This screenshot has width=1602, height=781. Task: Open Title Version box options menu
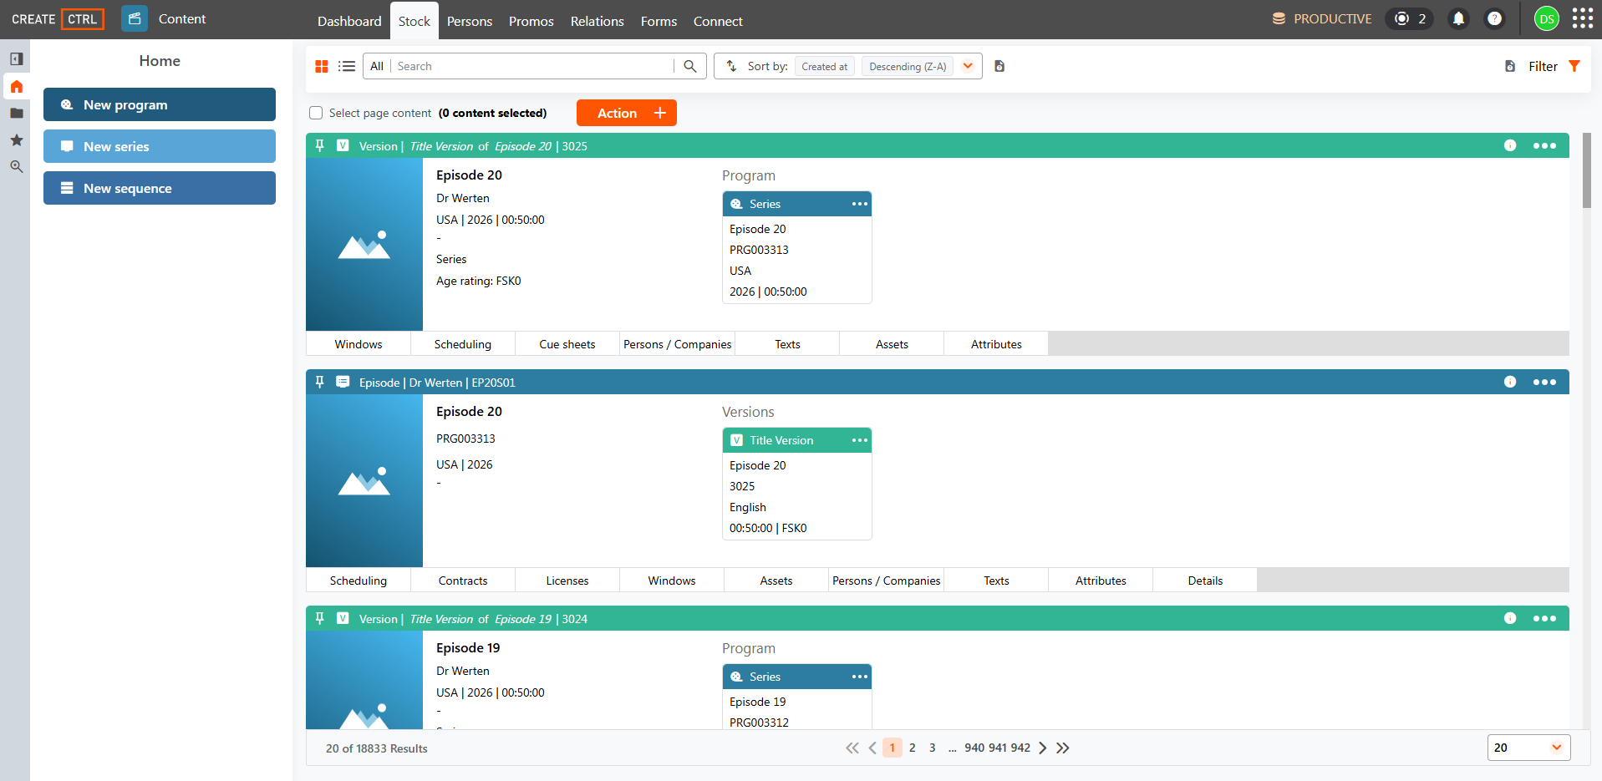coord(860,440)
